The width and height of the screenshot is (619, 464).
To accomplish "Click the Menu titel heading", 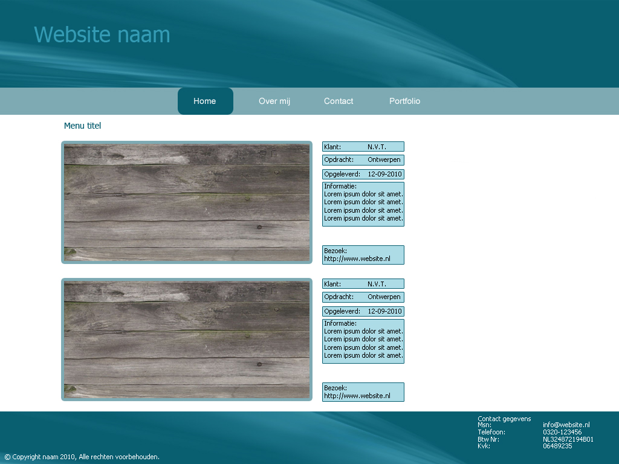I will point(82,126).
